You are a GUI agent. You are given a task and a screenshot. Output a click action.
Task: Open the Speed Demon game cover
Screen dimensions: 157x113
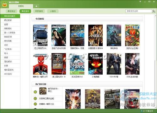(x=95, y=64)
